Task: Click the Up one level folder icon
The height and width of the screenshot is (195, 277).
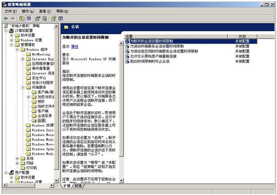Action: tap(22, 18)
